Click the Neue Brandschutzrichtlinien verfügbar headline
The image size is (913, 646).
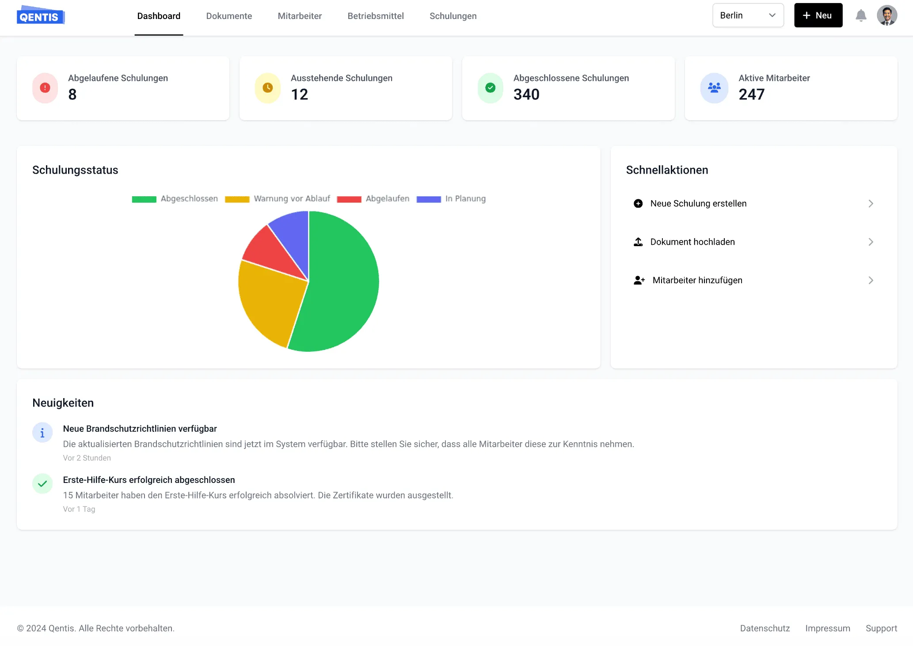point(140,429)
